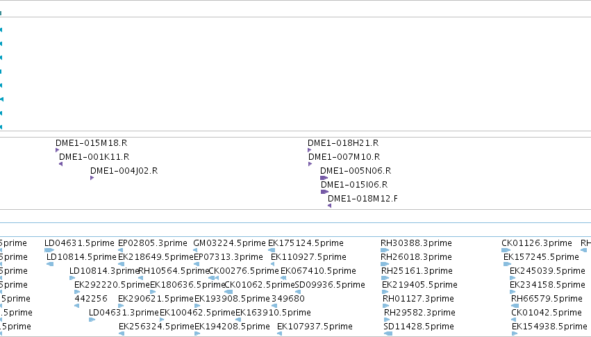Click the LD10814.5prime EST label
The height and width of the screenshot is (337, 591).
pos(81,258)
